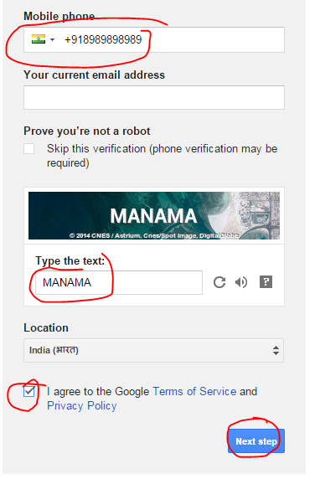
Task: Tick Skip this verification checkbox
Action: 29,149
